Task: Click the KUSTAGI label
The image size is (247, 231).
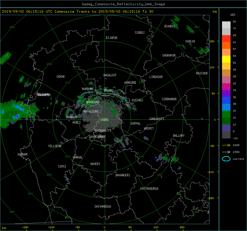Action: tap(137, 100)
